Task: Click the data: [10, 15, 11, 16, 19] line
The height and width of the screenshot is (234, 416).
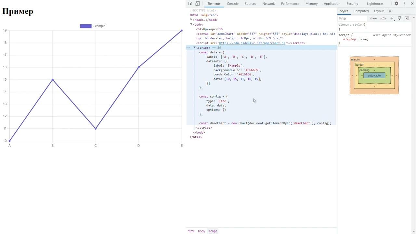Action: (x=238, y=79)
